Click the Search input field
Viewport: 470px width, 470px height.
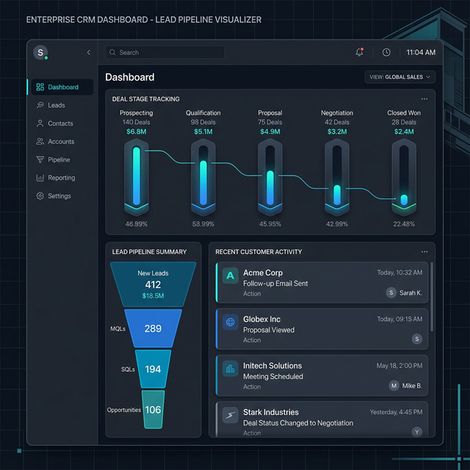click(x=165, y=52)
